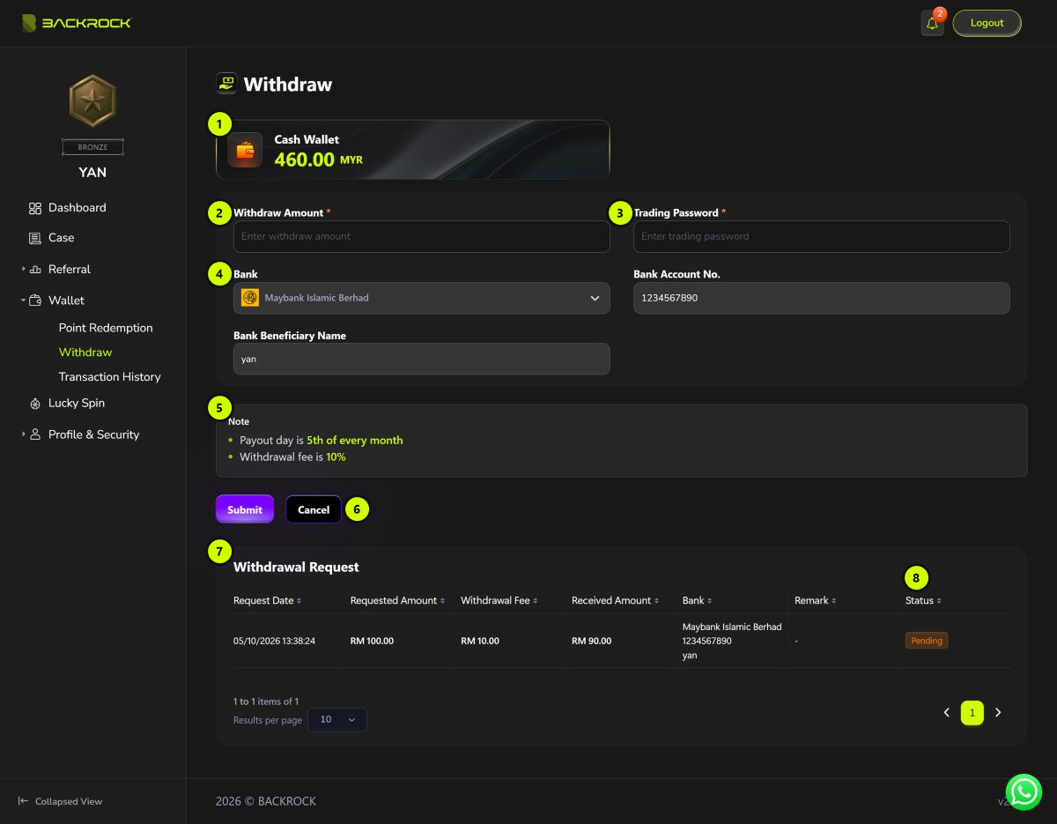Click the Withdraw page title icon
The image size is (1057, 824).
point(226,84)
